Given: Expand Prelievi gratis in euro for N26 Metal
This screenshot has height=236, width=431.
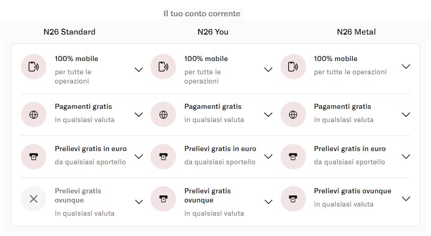Looking at the screenshot, I should 405,157.
